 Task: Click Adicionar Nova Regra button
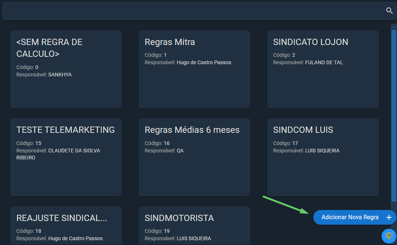pyautogui.click(x=355, y=217)
